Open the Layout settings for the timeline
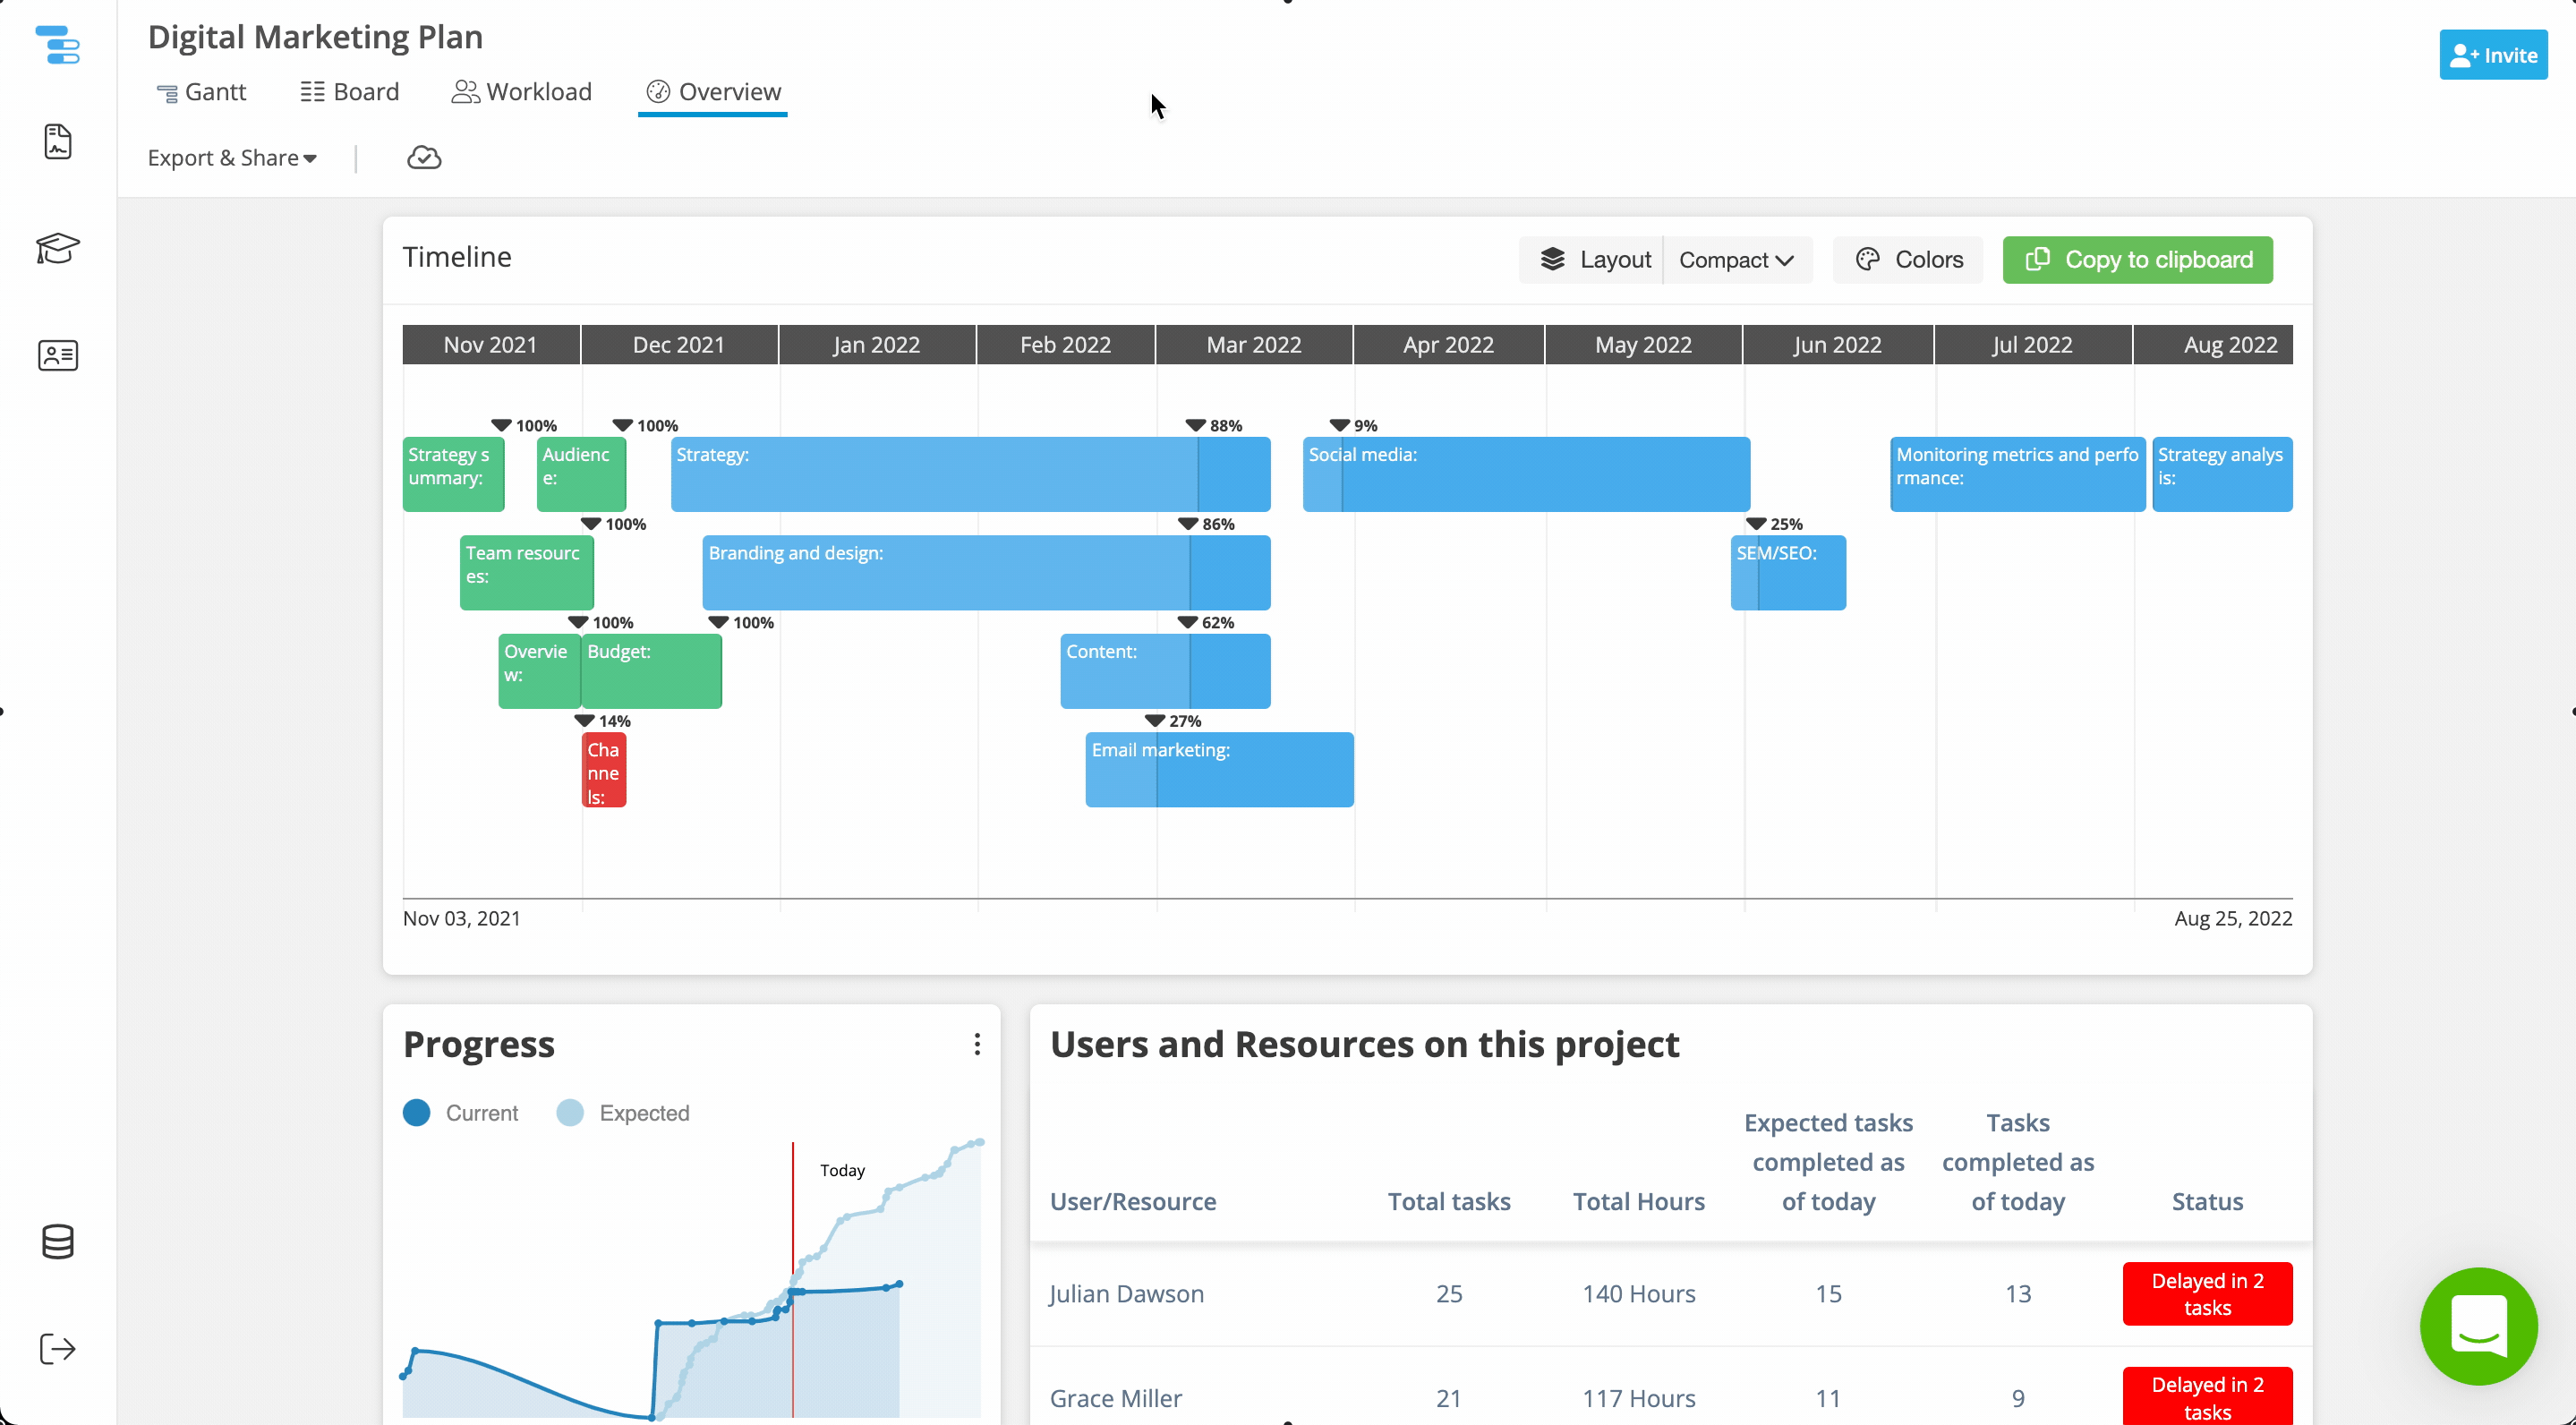Viewport: 2576px width, 1425px height. [x=1594, y=259]
